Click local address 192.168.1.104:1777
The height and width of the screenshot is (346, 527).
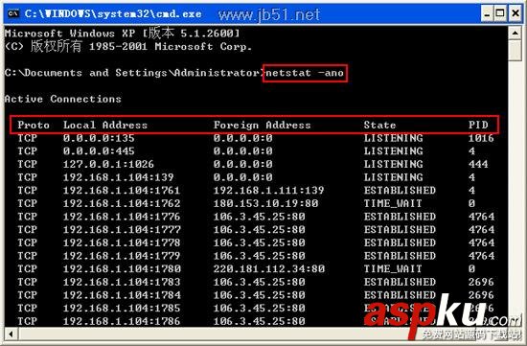pyautogui.click(x=122, y=230)
